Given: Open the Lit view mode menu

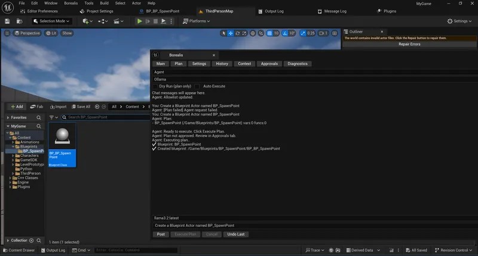Looking at the screenshot, I should coord(51,33).
